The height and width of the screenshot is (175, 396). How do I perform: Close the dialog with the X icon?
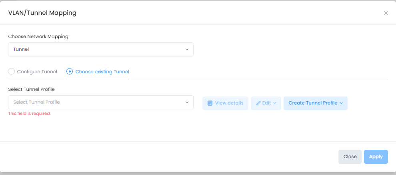[x=386, y=13]
